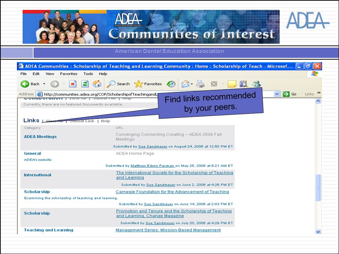Open the File menu
The width and height of the screenshot is (339, 254).
24,74
